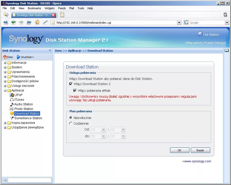The height and width of the screenshot is (185, 231).
Task: Open the help book icon
Action: click(x=227, y=50)
